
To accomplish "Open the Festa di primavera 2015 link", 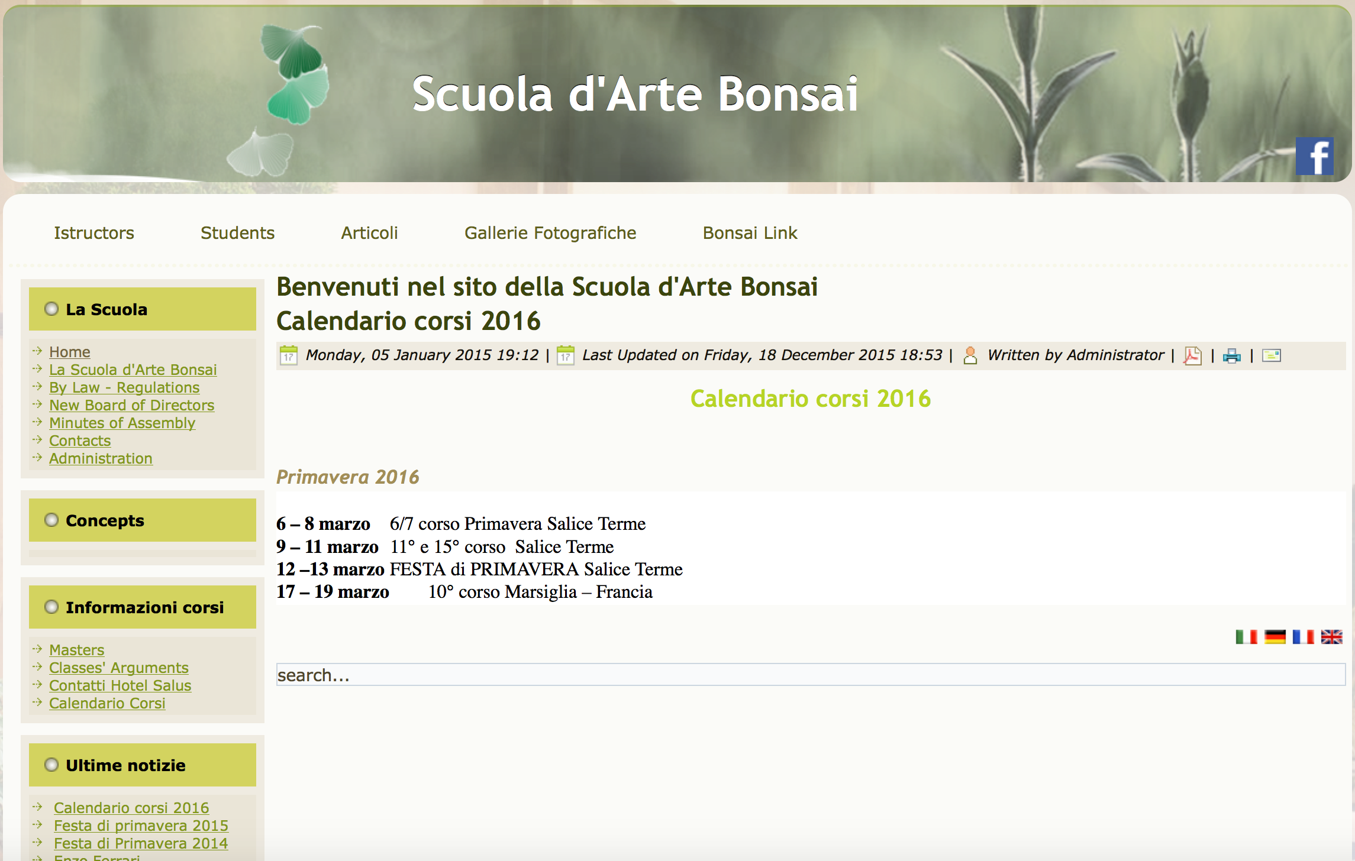I will [x=141, y=826].
